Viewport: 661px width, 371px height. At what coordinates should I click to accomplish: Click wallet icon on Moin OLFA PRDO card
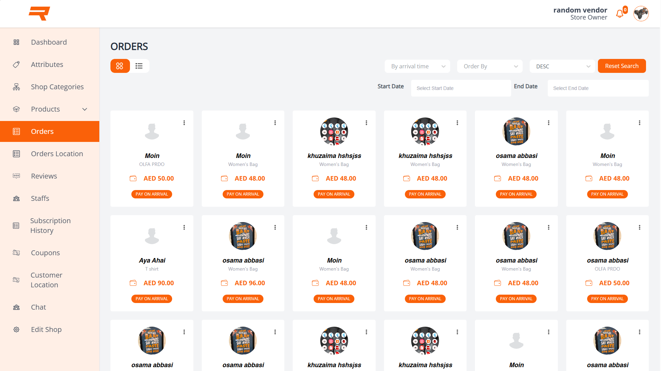(133, 178)
